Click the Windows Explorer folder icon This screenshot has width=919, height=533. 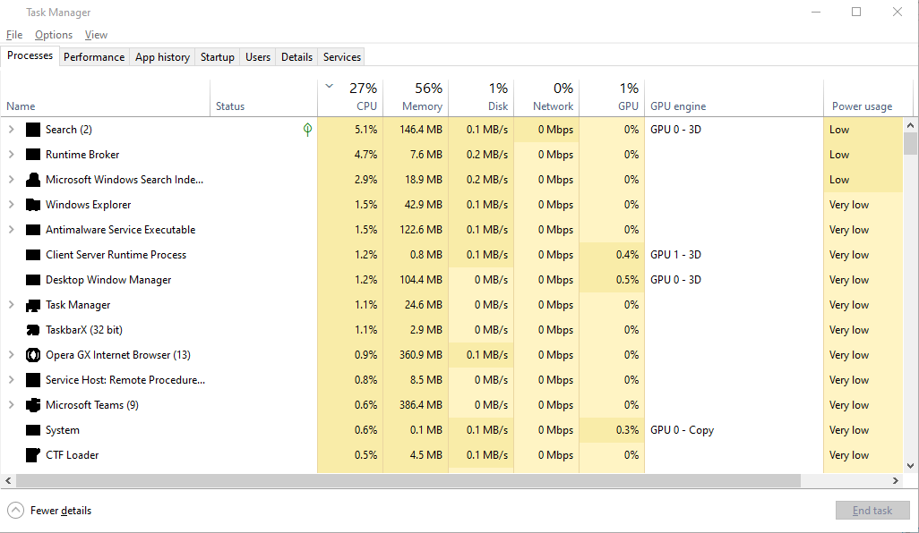[x=33, y=205]
